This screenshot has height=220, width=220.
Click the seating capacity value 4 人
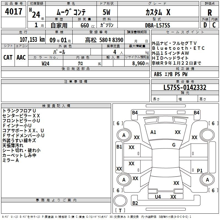(118, 52)
